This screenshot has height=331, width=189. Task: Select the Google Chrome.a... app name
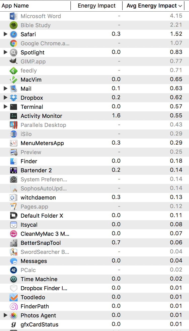(45, 43)
